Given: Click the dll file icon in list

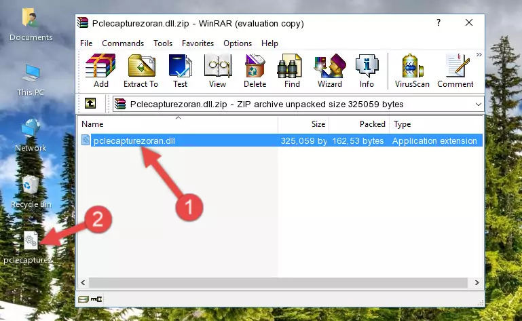Looking at the screenshot, I should pyautogui.click(x=86, y=140).
